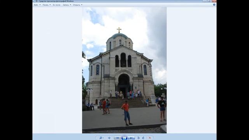Screen dimensions: 249x140
Task: Click the window title bar text
Action: 54,1
